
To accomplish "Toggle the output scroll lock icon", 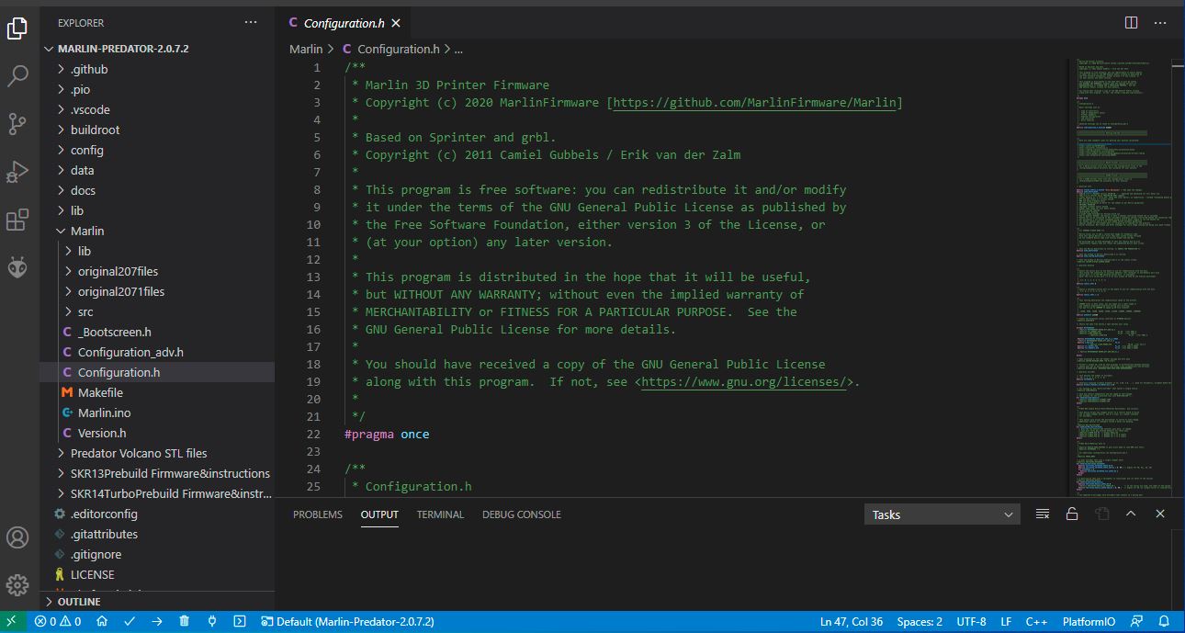I will pyautogui.click(x=1072, y=514).
